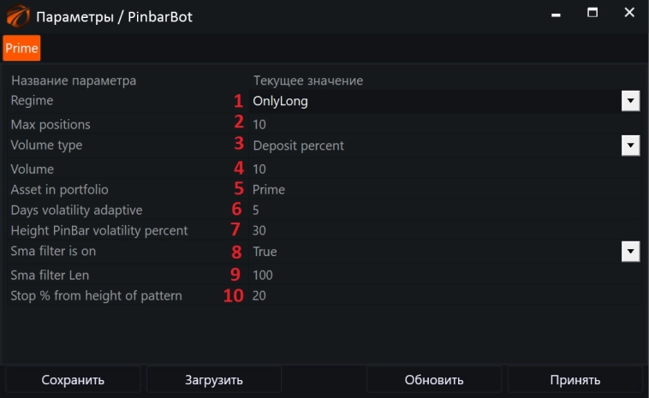Image resolution: width=649 pixels, height=398 pixels.
Task: Click the Обновить button
Action: point(434,380)
